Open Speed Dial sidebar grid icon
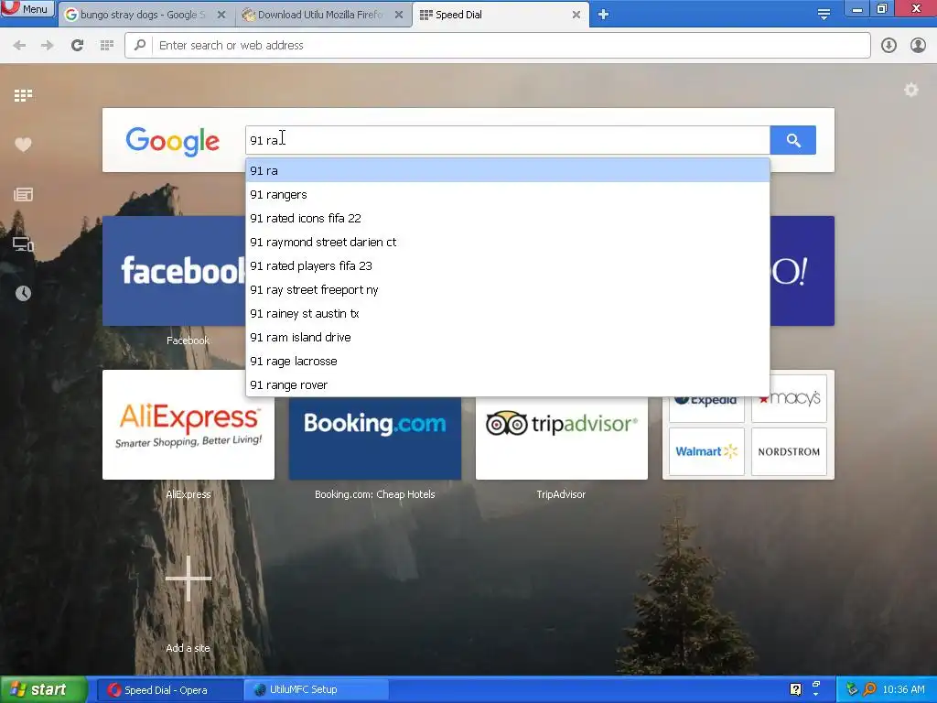The width and height of the screenshot is (937, 703). 23,95
